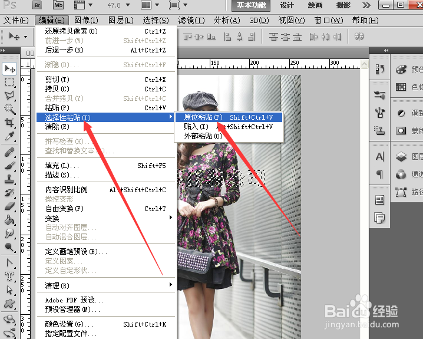This screenshot has height=339, width=423.
Task: Select the Rectangular Marquee tool
Action: [x=9, y=82]
